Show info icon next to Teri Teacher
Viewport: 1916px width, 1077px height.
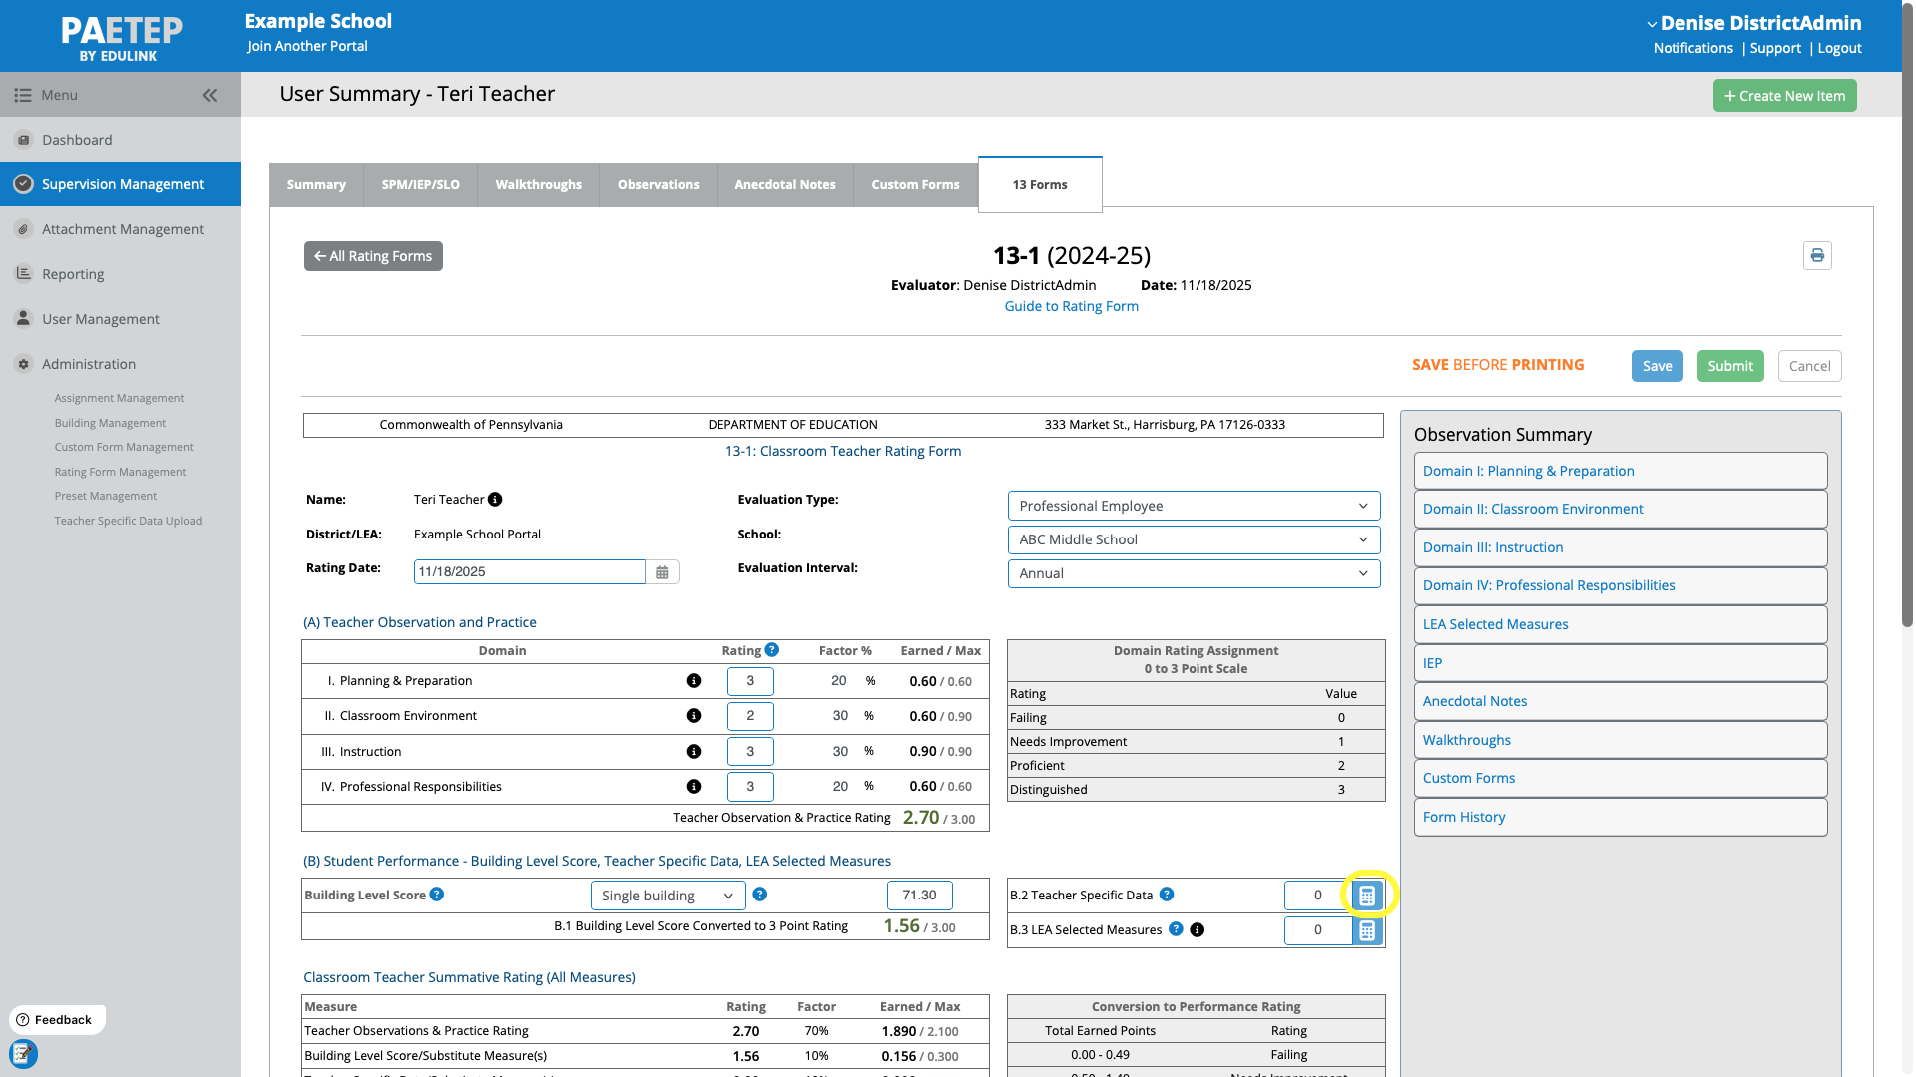(495, 500)
